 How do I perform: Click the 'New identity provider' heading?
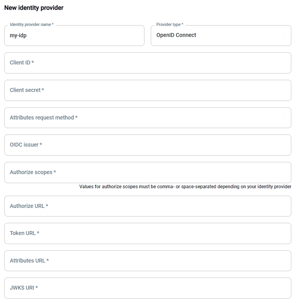[x=34, y=8]
